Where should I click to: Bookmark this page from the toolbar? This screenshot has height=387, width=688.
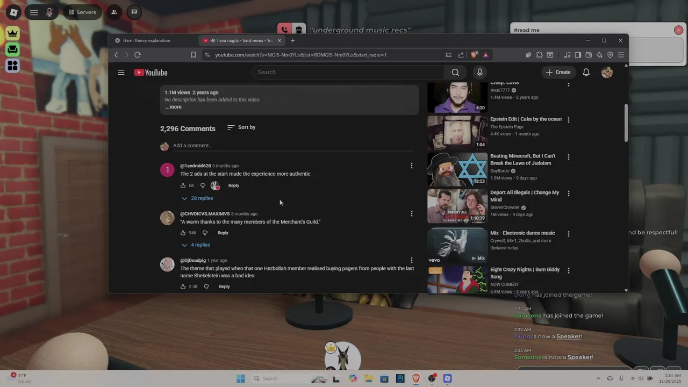(x=193, y=55)
